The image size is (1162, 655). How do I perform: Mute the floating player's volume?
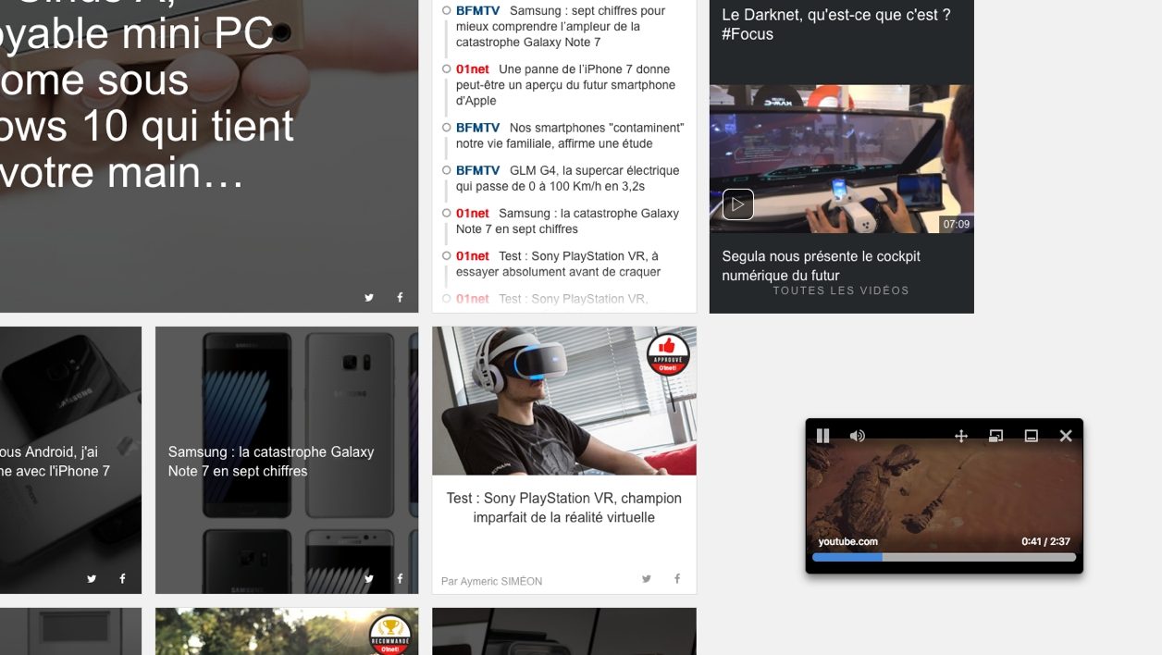tap(858, 436)
